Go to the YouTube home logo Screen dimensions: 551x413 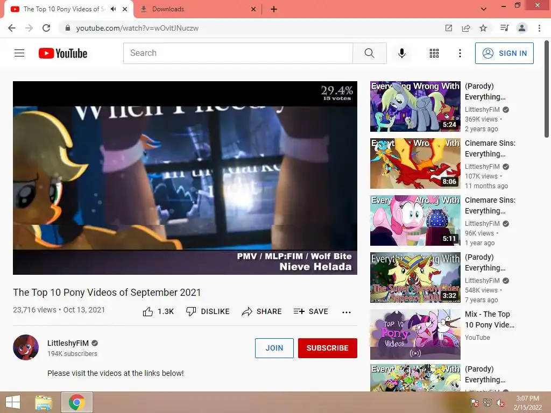[x=63, y=53]
